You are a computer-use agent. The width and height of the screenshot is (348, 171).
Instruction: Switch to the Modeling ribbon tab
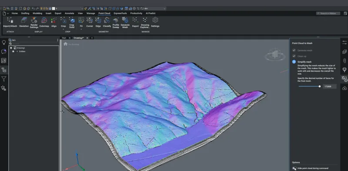click(37, 13)
